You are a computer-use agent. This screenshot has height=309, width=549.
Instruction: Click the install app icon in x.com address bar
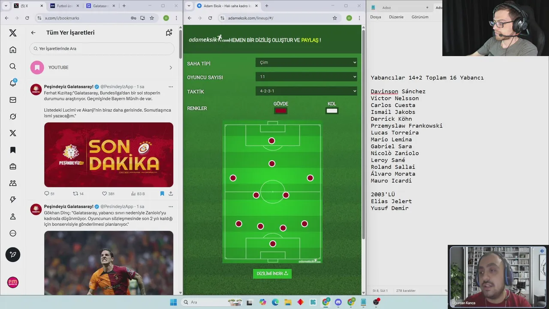click(142, 18)
